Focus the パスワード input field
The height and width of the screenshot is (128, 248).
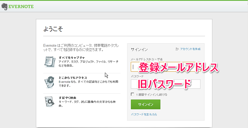click(x=166, y=84)
